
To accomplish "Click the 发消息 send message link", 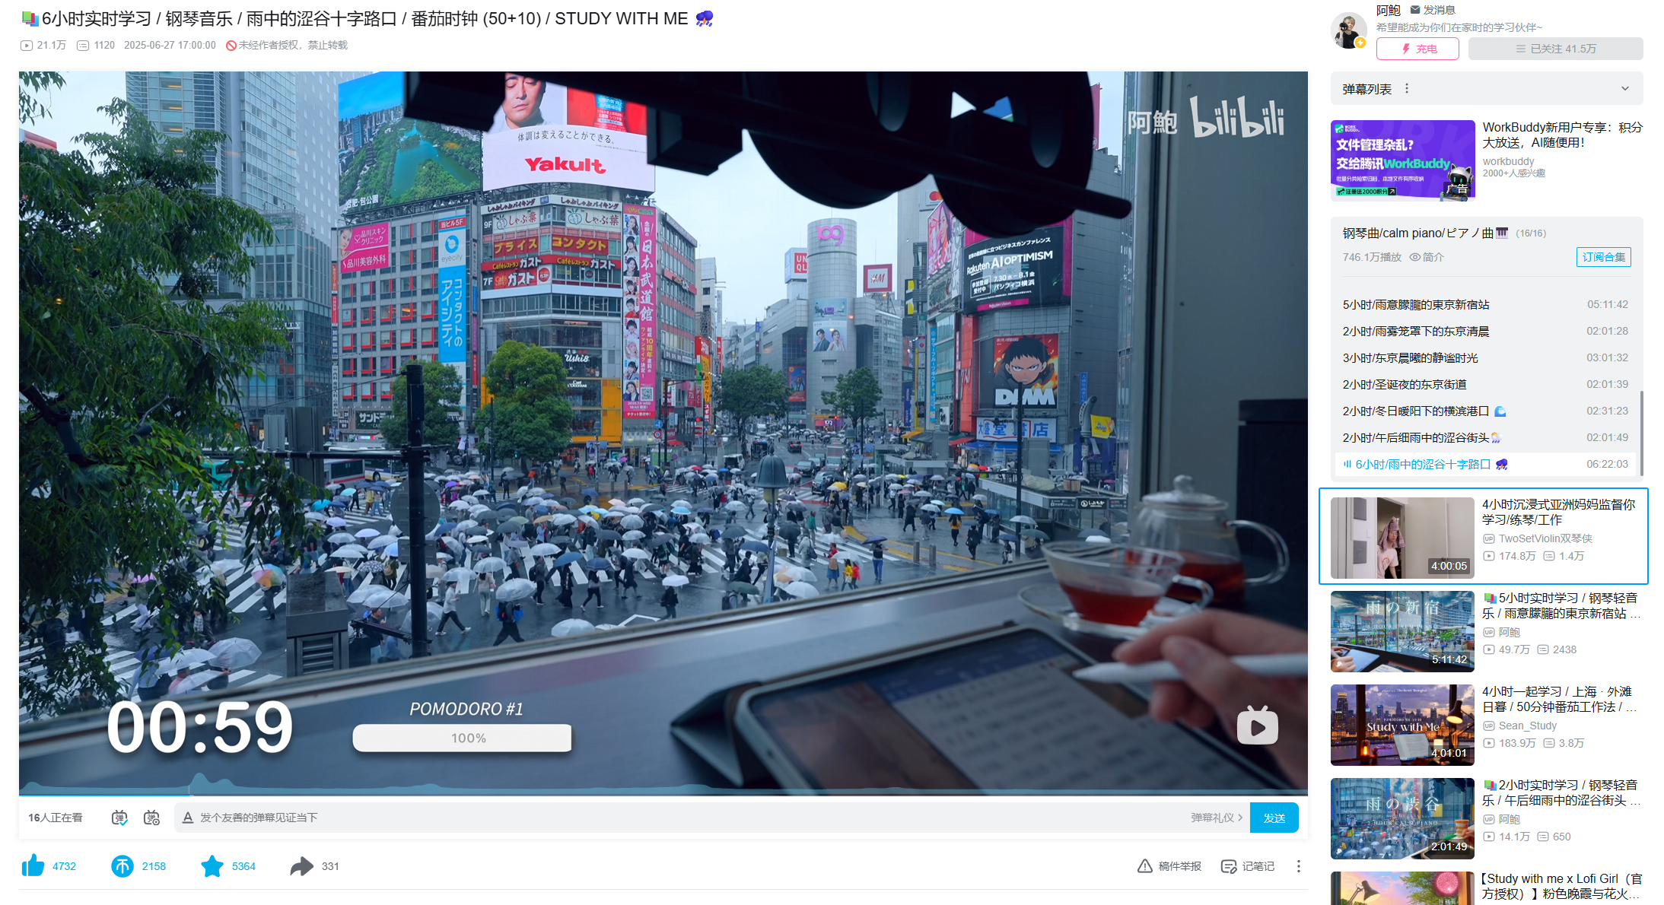I will [x=1433, y=10].
